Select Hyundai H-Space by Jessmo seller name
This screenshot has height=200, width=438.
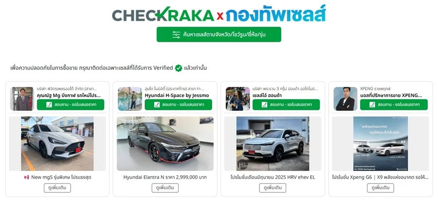click(177, 96)
